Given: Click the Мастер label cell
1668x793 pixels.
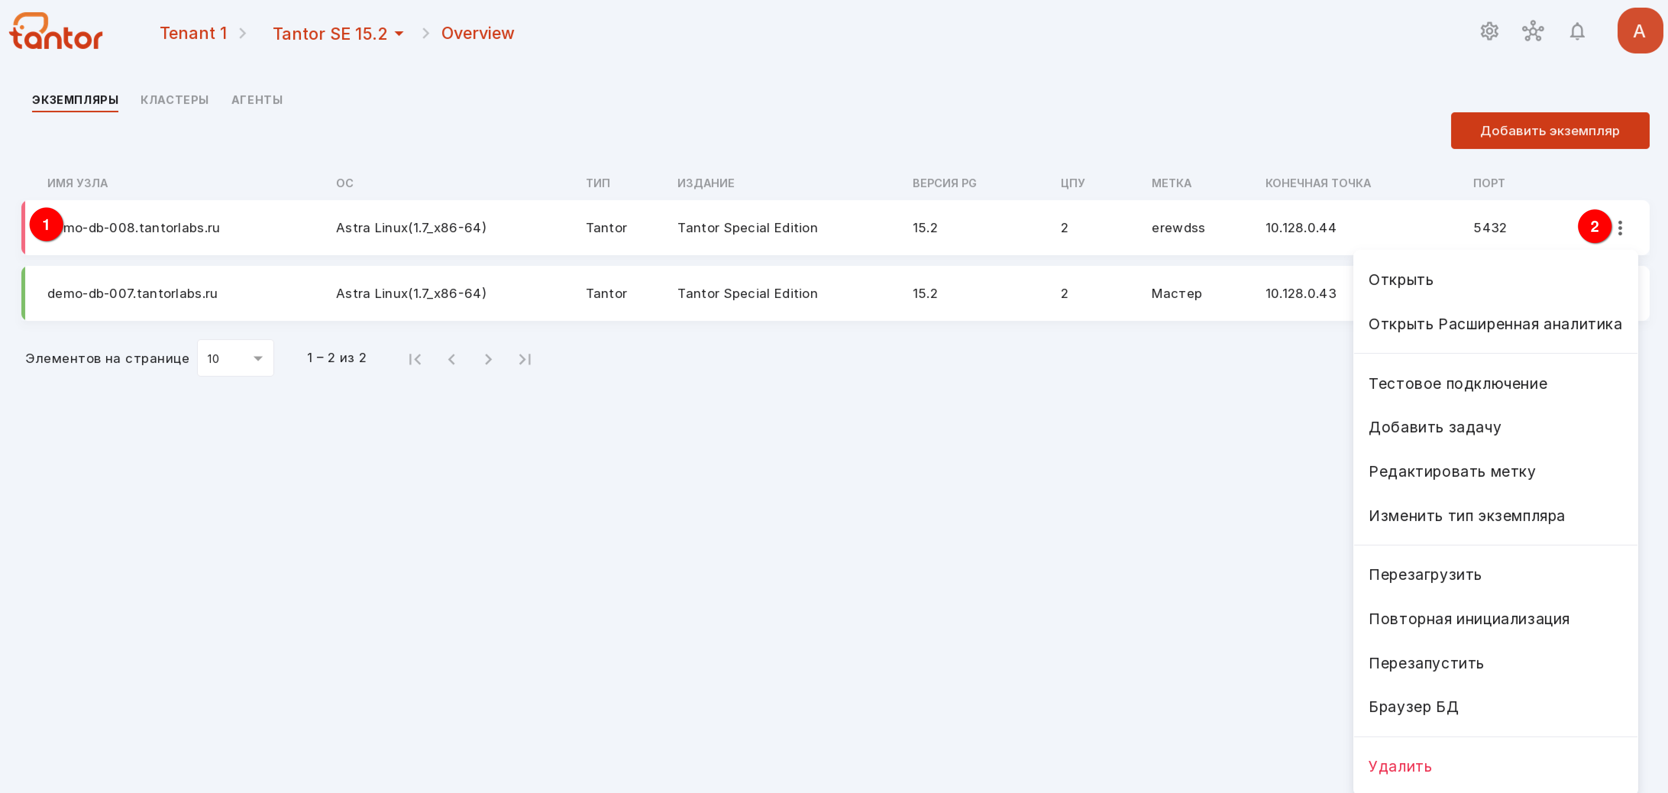Looking at the screenshot, I should (x=1176, y=293).
